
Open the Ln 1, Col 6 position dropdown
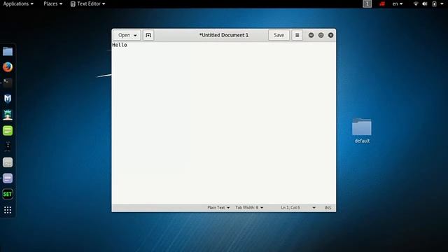pos(298,208)
